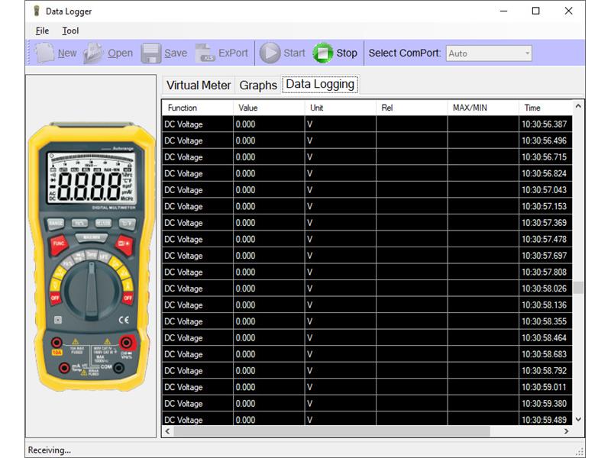
Task: Click the New button label
Action: tap(67, 53)
